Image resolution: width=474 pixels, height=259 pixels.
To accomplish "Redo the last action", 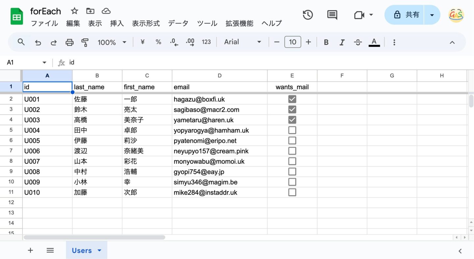I will coord(53,42).
